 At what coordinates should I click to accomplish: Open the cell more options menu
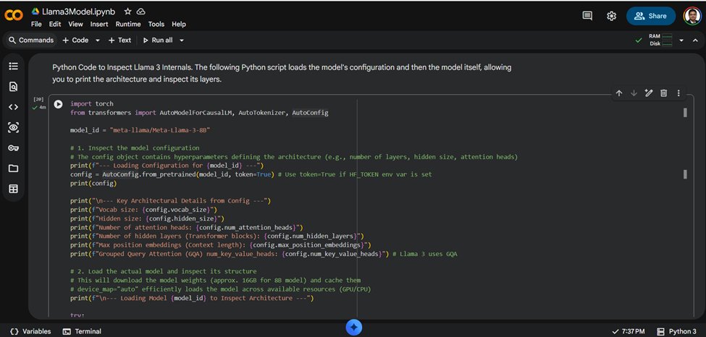point(678,93)
